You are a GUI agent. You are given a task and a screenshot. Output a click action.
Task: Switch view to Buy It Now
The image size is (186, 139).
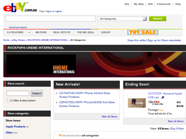177,129
